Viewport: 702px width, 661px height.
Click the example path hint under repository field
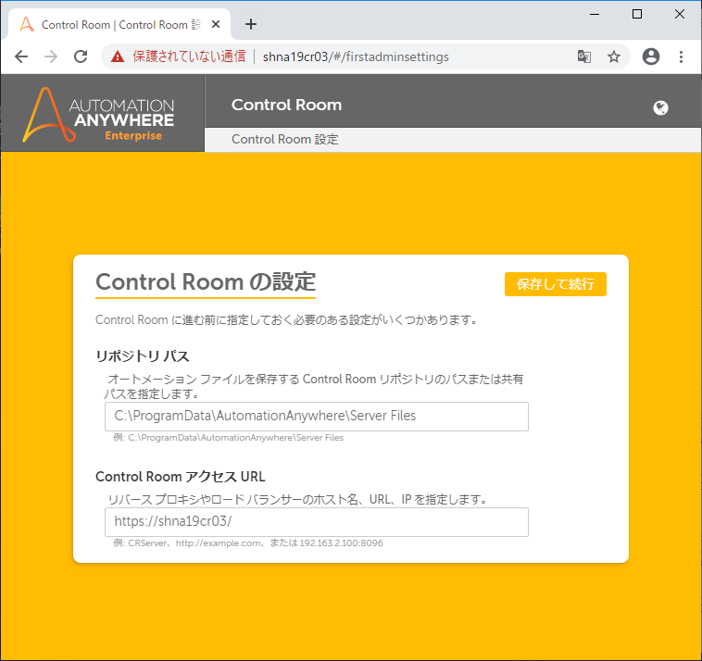pos(229,438)
